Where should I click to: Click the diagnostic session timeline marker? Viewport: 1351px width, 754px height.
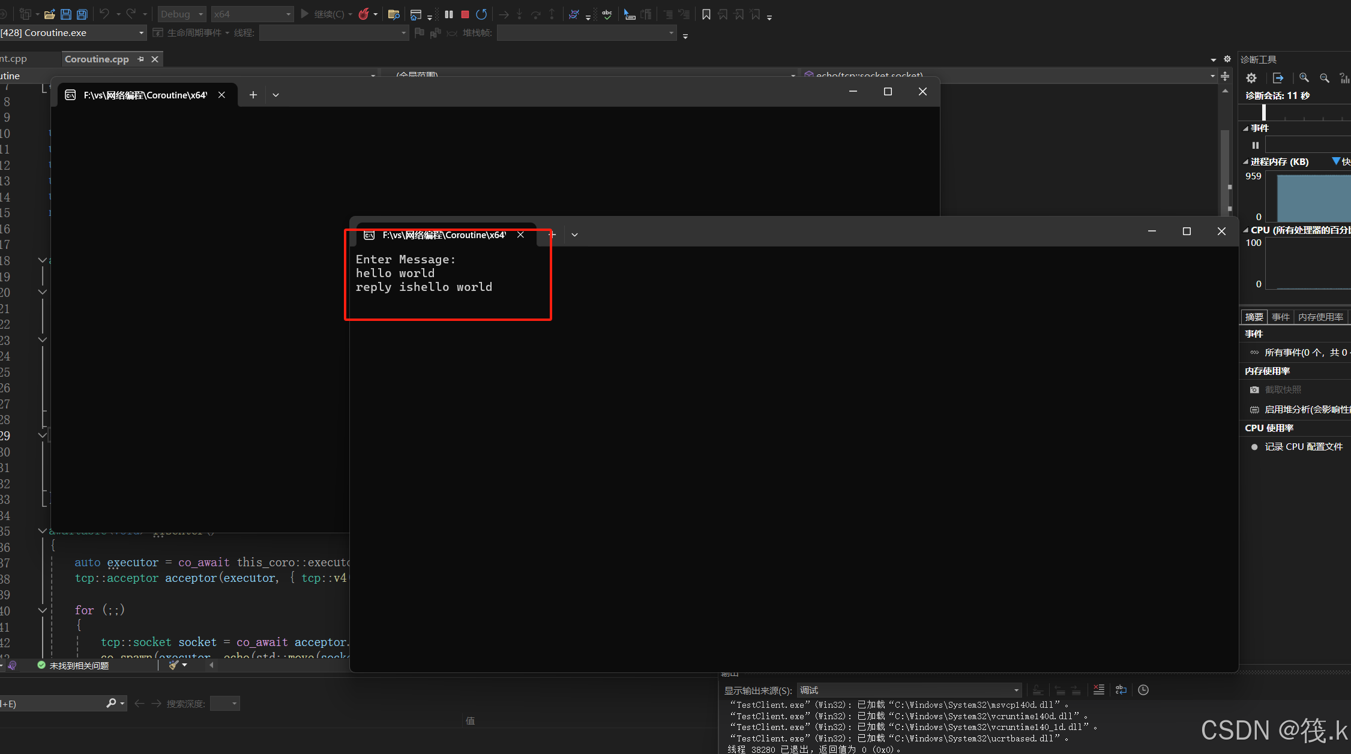click(x=1263, y=113)
